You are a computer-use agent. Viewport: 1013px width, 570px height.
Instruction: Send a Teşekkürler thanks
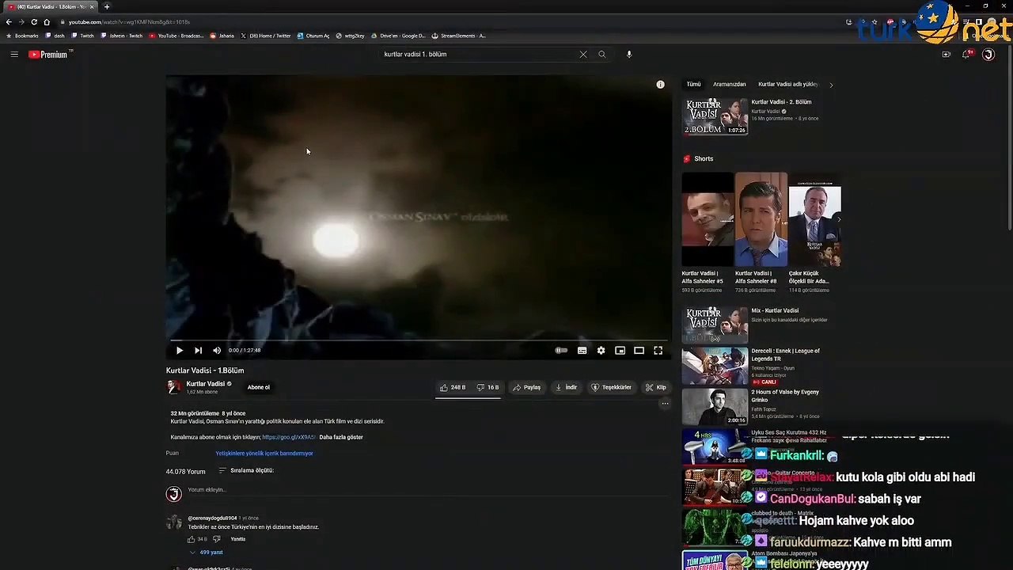pos(612,387)
